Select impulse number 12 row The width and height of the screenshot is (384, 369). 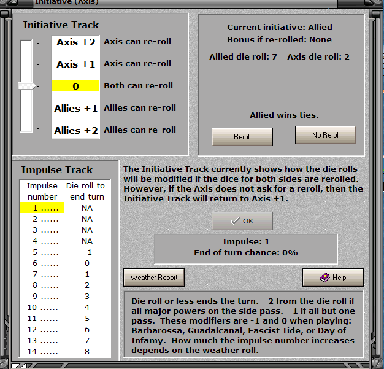pos(65,329)
